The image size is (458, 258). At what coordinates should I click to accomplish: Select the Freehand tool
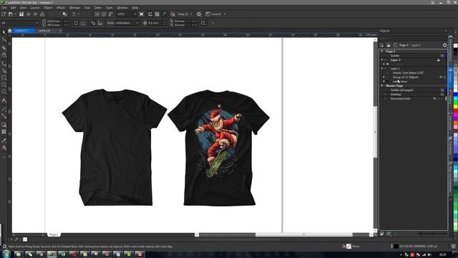4,63
